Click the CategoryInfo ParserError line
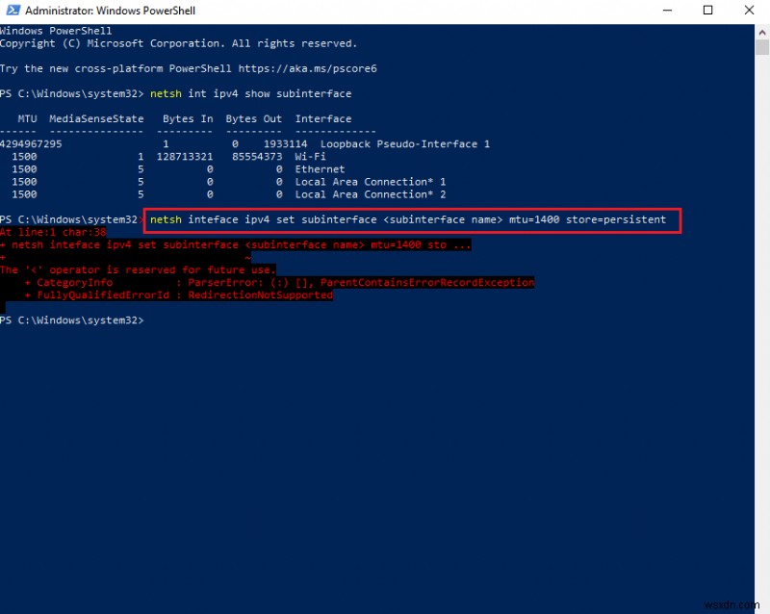Screen dimensions: 770x614 (279, 282)
